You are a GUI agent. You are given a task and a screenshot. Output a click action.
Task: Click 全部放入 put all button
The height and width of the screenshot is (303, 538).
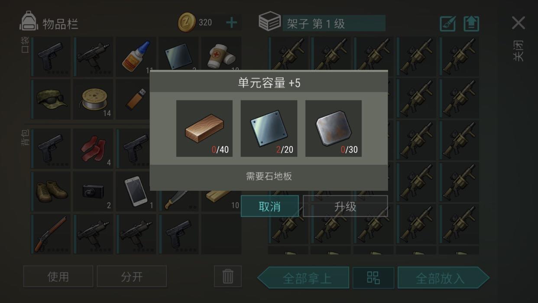(x=444, y=277)
